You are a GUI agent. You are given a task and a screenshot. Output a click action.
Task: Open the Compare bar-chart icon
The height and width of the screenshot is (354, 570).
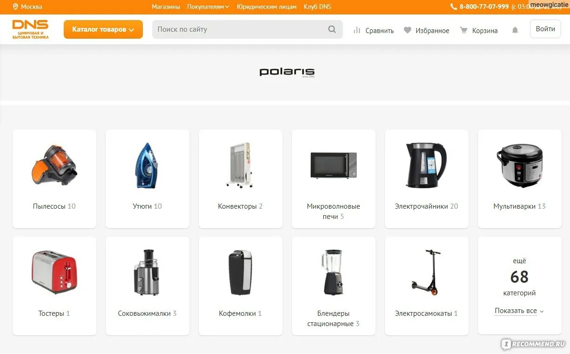[357, 30]
